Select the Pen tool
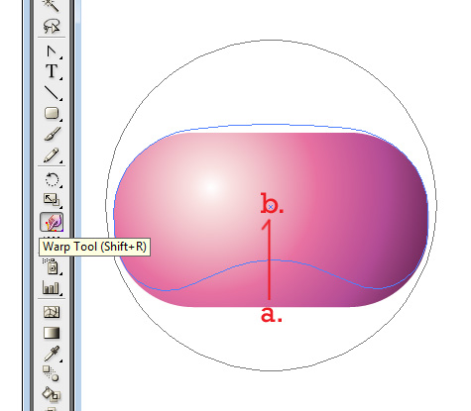 52,51
